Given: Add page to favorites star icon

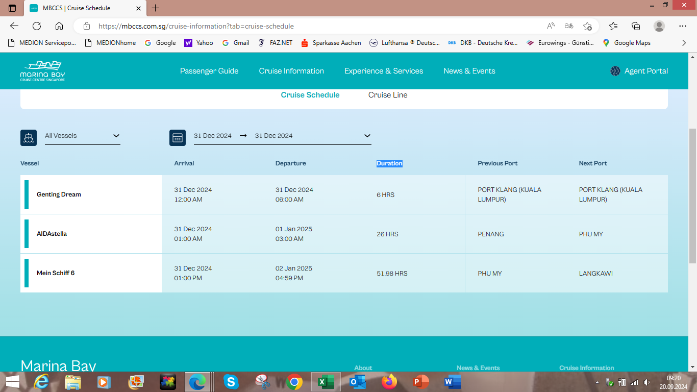Looking at the screenshot, I should pos(587,26).
